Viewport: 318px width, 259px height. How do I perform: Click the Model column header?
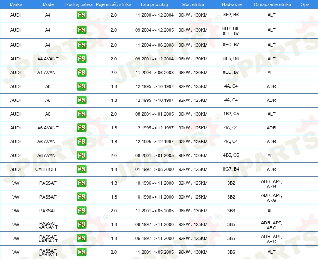coord(48,4)
